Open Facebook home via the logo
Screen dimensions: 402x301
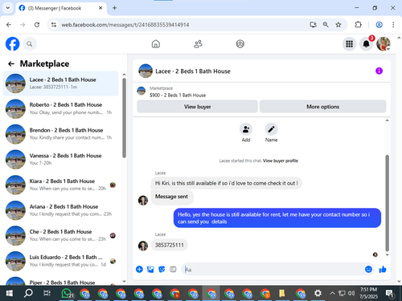(x=13, y=44)
